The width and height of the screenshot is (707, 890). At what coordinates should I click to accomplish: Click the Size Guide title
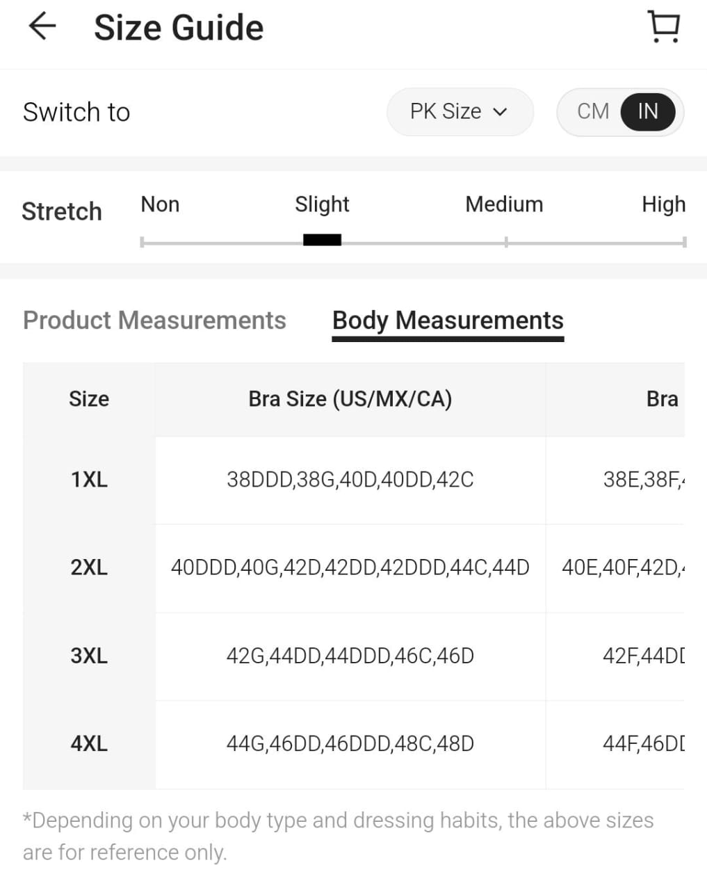(x=179, y=28)
